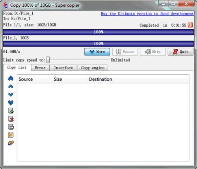Click the copy speed limit slider handle
Screen dimensions: 197x169
tap(48, 60)
